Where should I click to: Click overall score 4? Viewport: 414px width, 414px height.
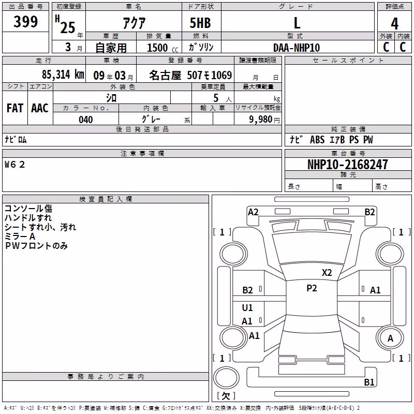tap(394, 24)
